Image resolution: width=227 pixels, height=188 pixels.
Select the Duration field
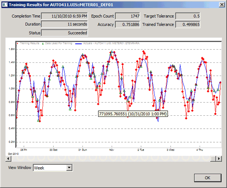(x=64, y=24)
